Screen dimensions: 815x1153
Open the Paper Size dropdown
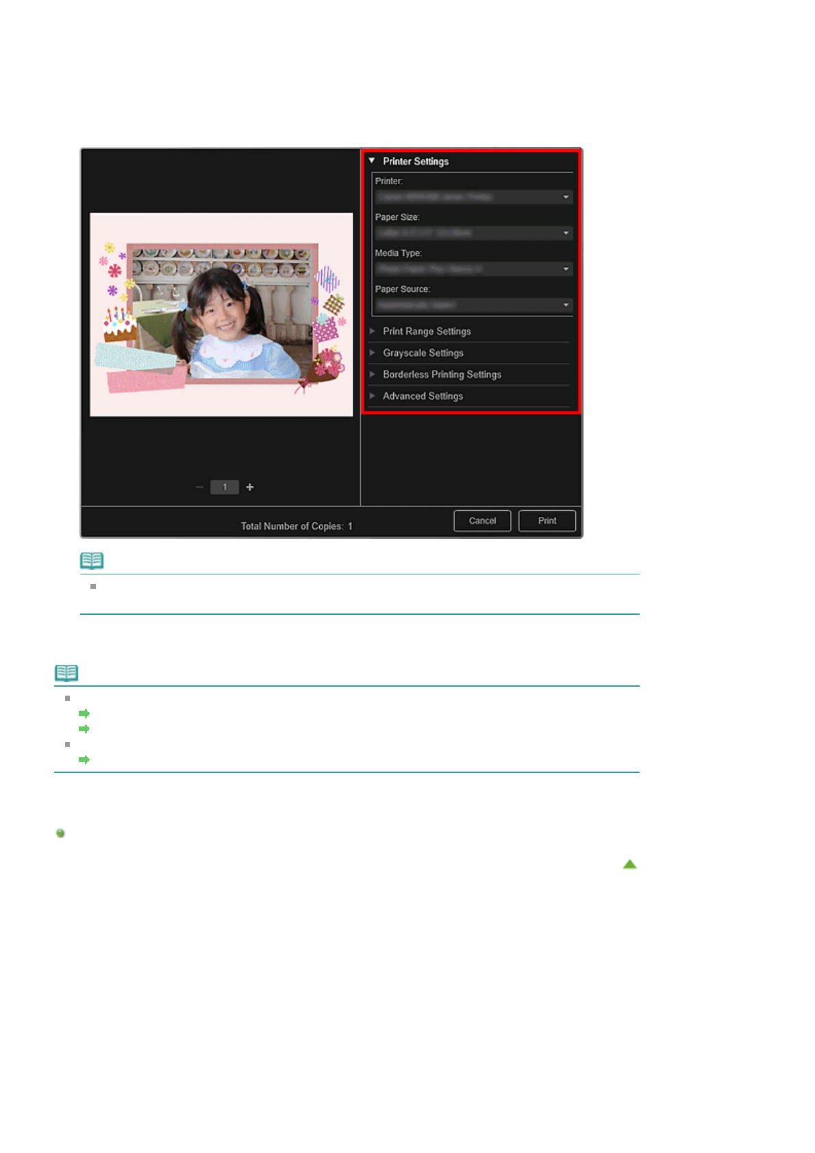pos(473,233)
